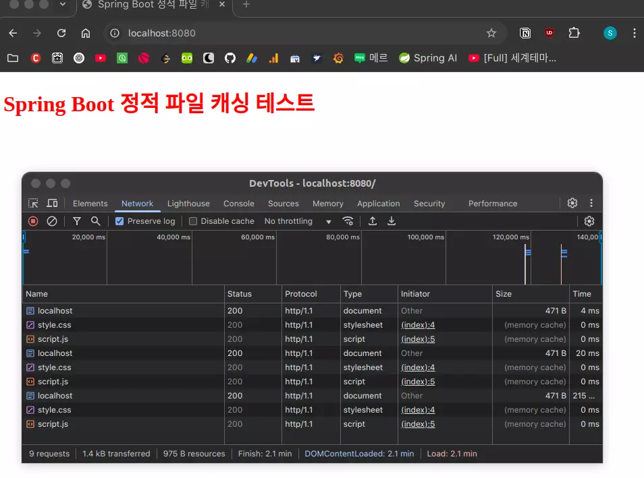Screen dimensions: 644x478
Task: Open the network search magnifier
Action: (95, 221)
